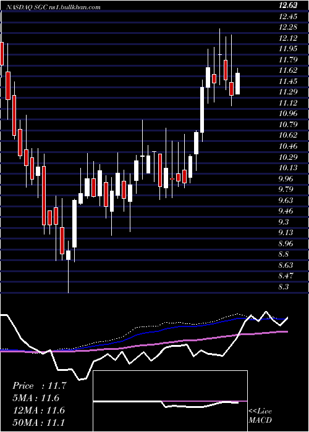This screenshot has width=309, height=432.
Task: Click the 10.96 price axis label
Action: pyautogui.click(x=288, y=114)
